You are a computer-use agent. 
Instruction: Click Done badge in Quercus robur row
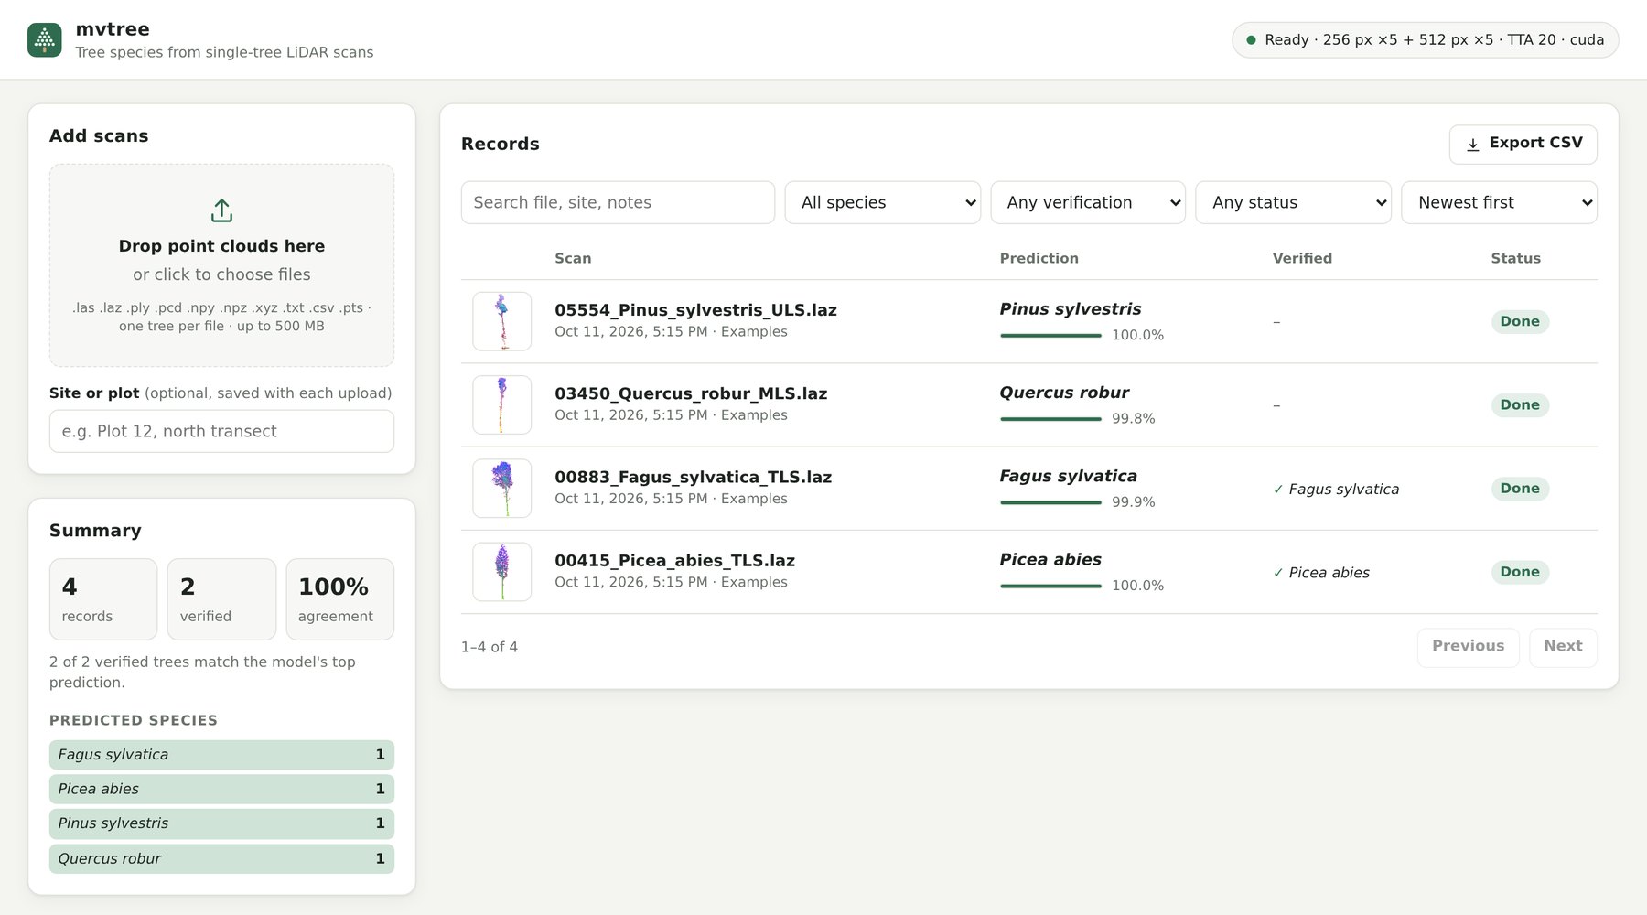[1520, 404]
